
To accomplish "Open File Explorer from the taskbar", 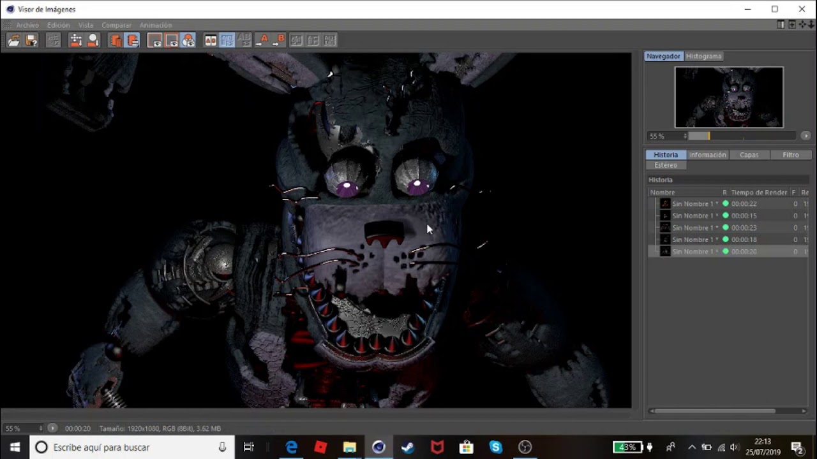I will (350, 448).
